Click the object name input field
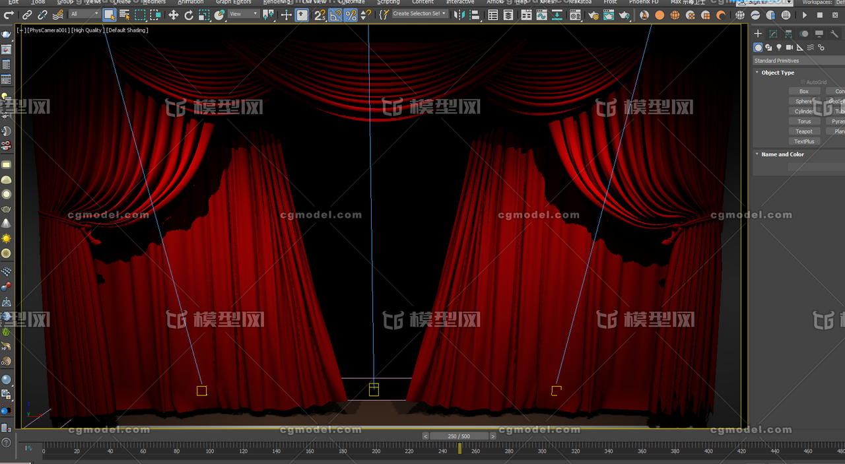This screenshot has width=845, height=464. pyautogui.click(x=816, y=167)
